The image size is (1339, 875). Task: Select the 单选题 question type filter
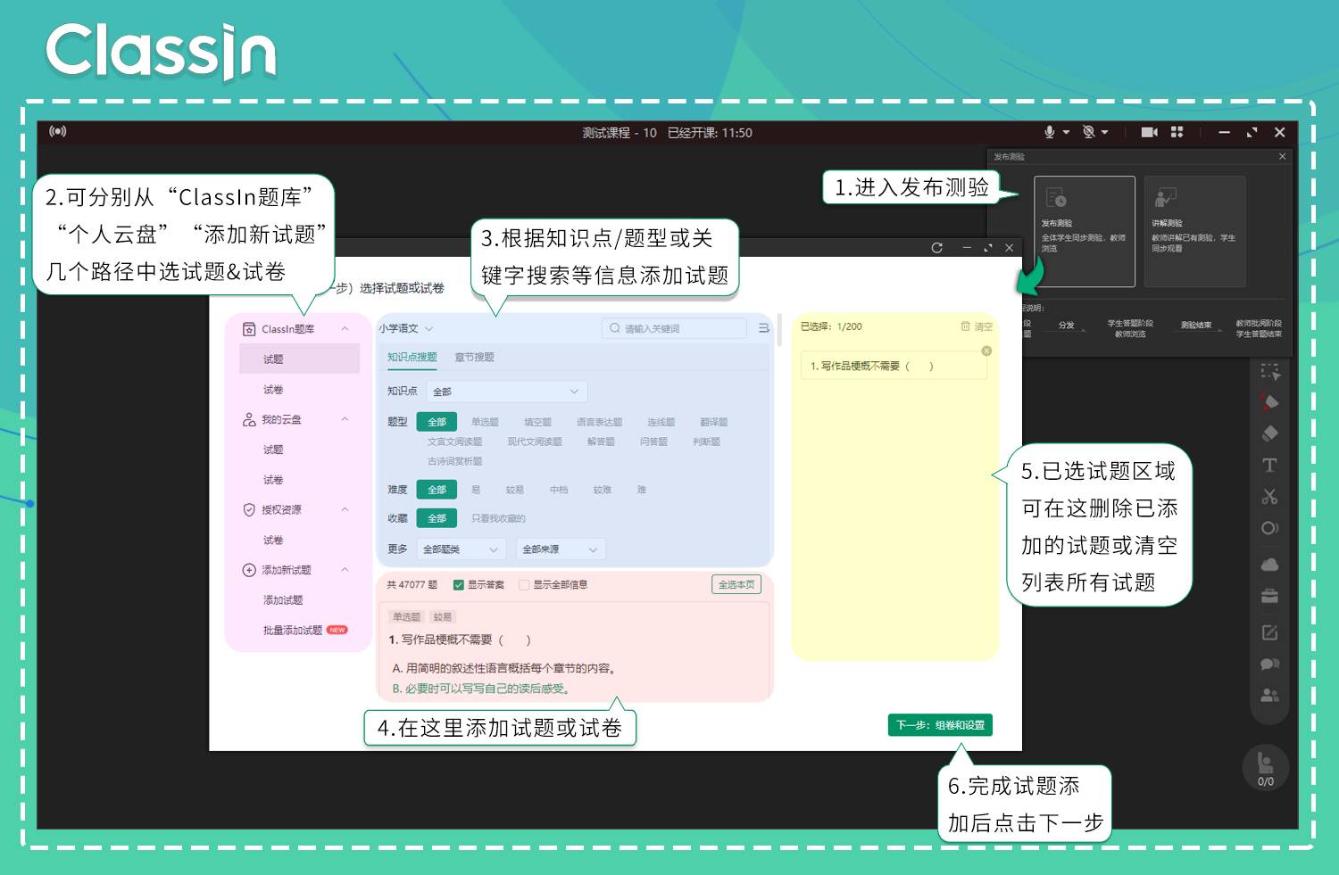[485, 422]
